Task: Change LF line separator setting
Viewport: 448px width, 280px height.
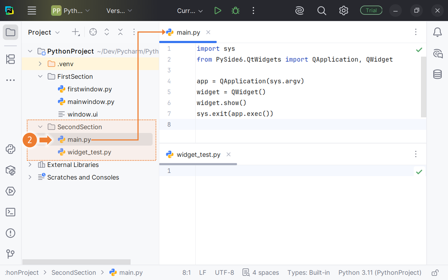Action: [203, 273]
